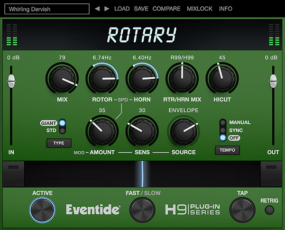Click the hicut value 45
Viewport: 285px width, 230px height.
tap(222, 58)
